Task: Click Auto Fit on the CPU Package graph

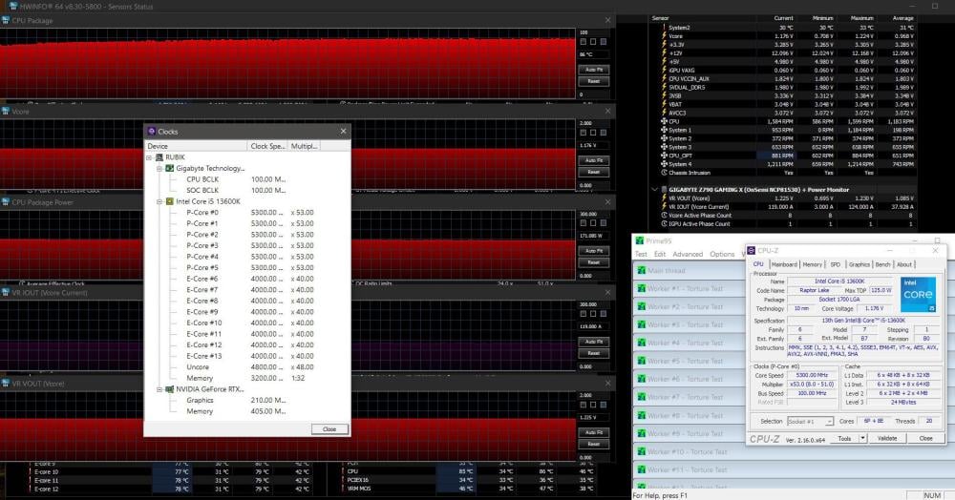Action: (x=593, y=70)
